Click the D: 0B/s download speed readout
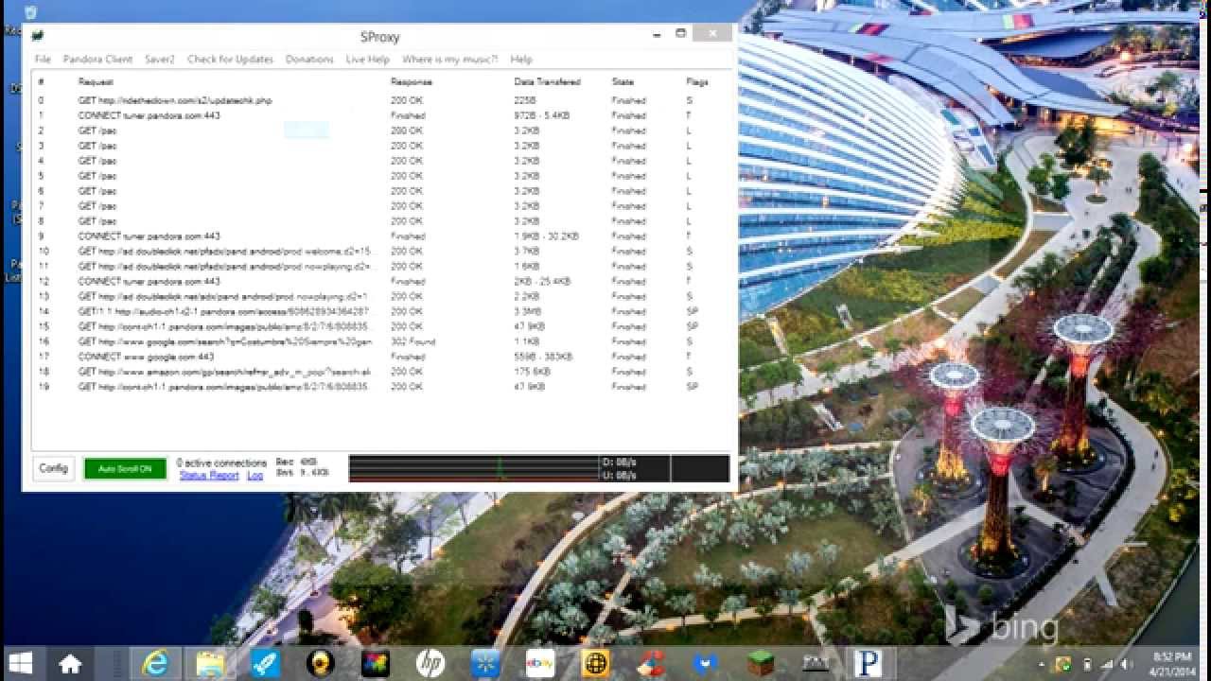 pyautogui.click(x=620, y=463)
